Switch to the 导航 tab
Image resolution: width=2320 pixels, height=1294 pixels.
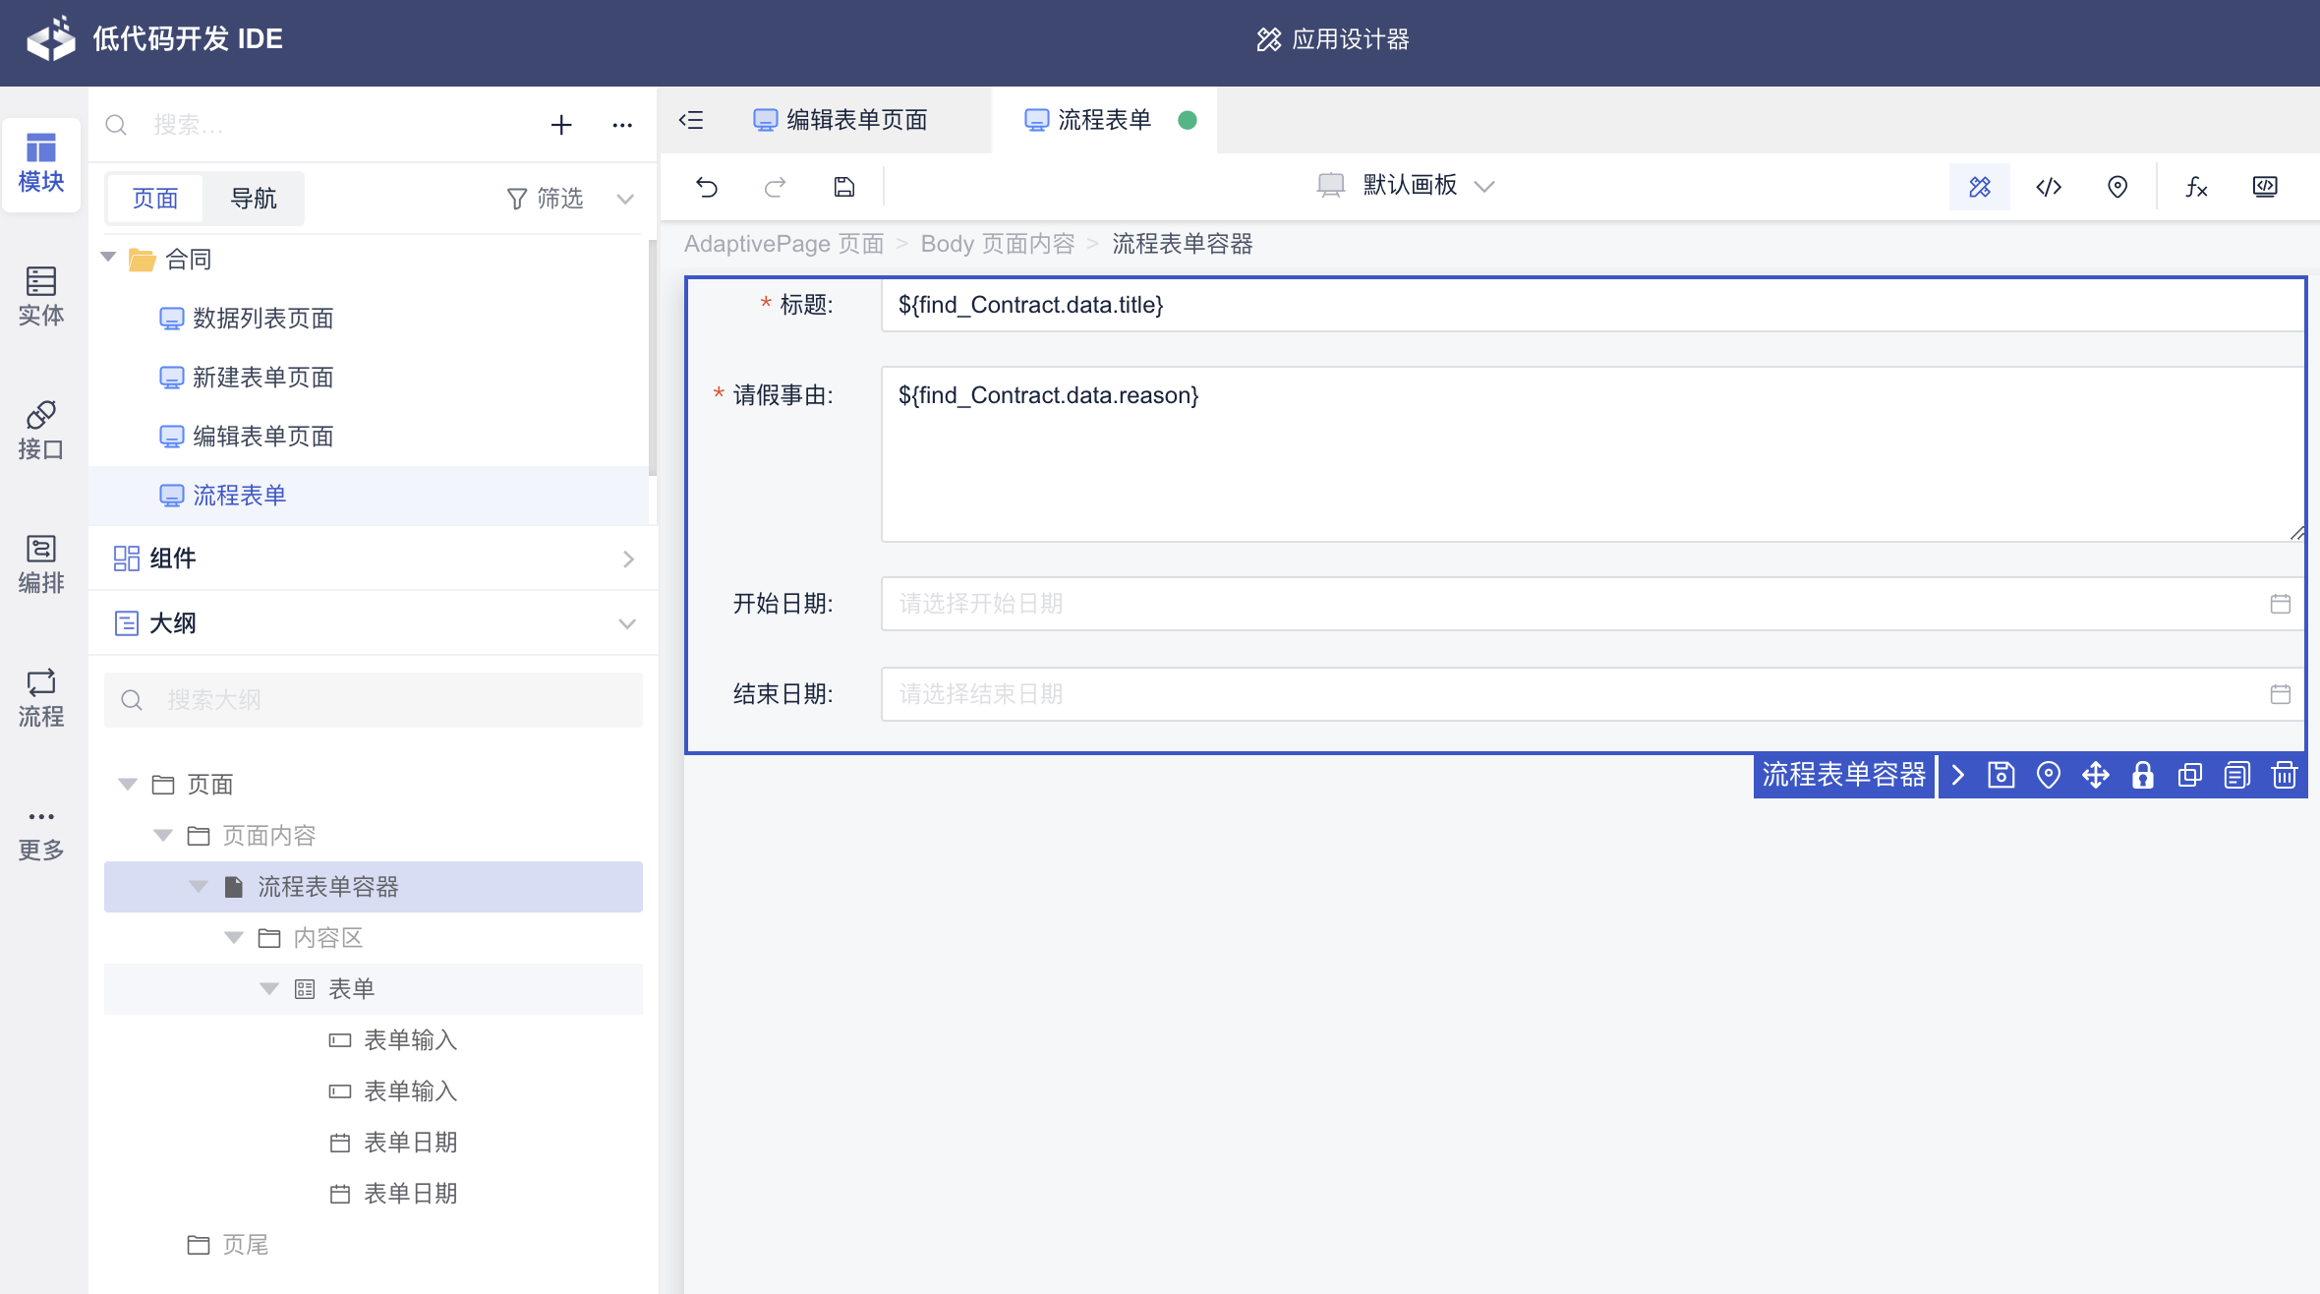[x=254, y=199]
